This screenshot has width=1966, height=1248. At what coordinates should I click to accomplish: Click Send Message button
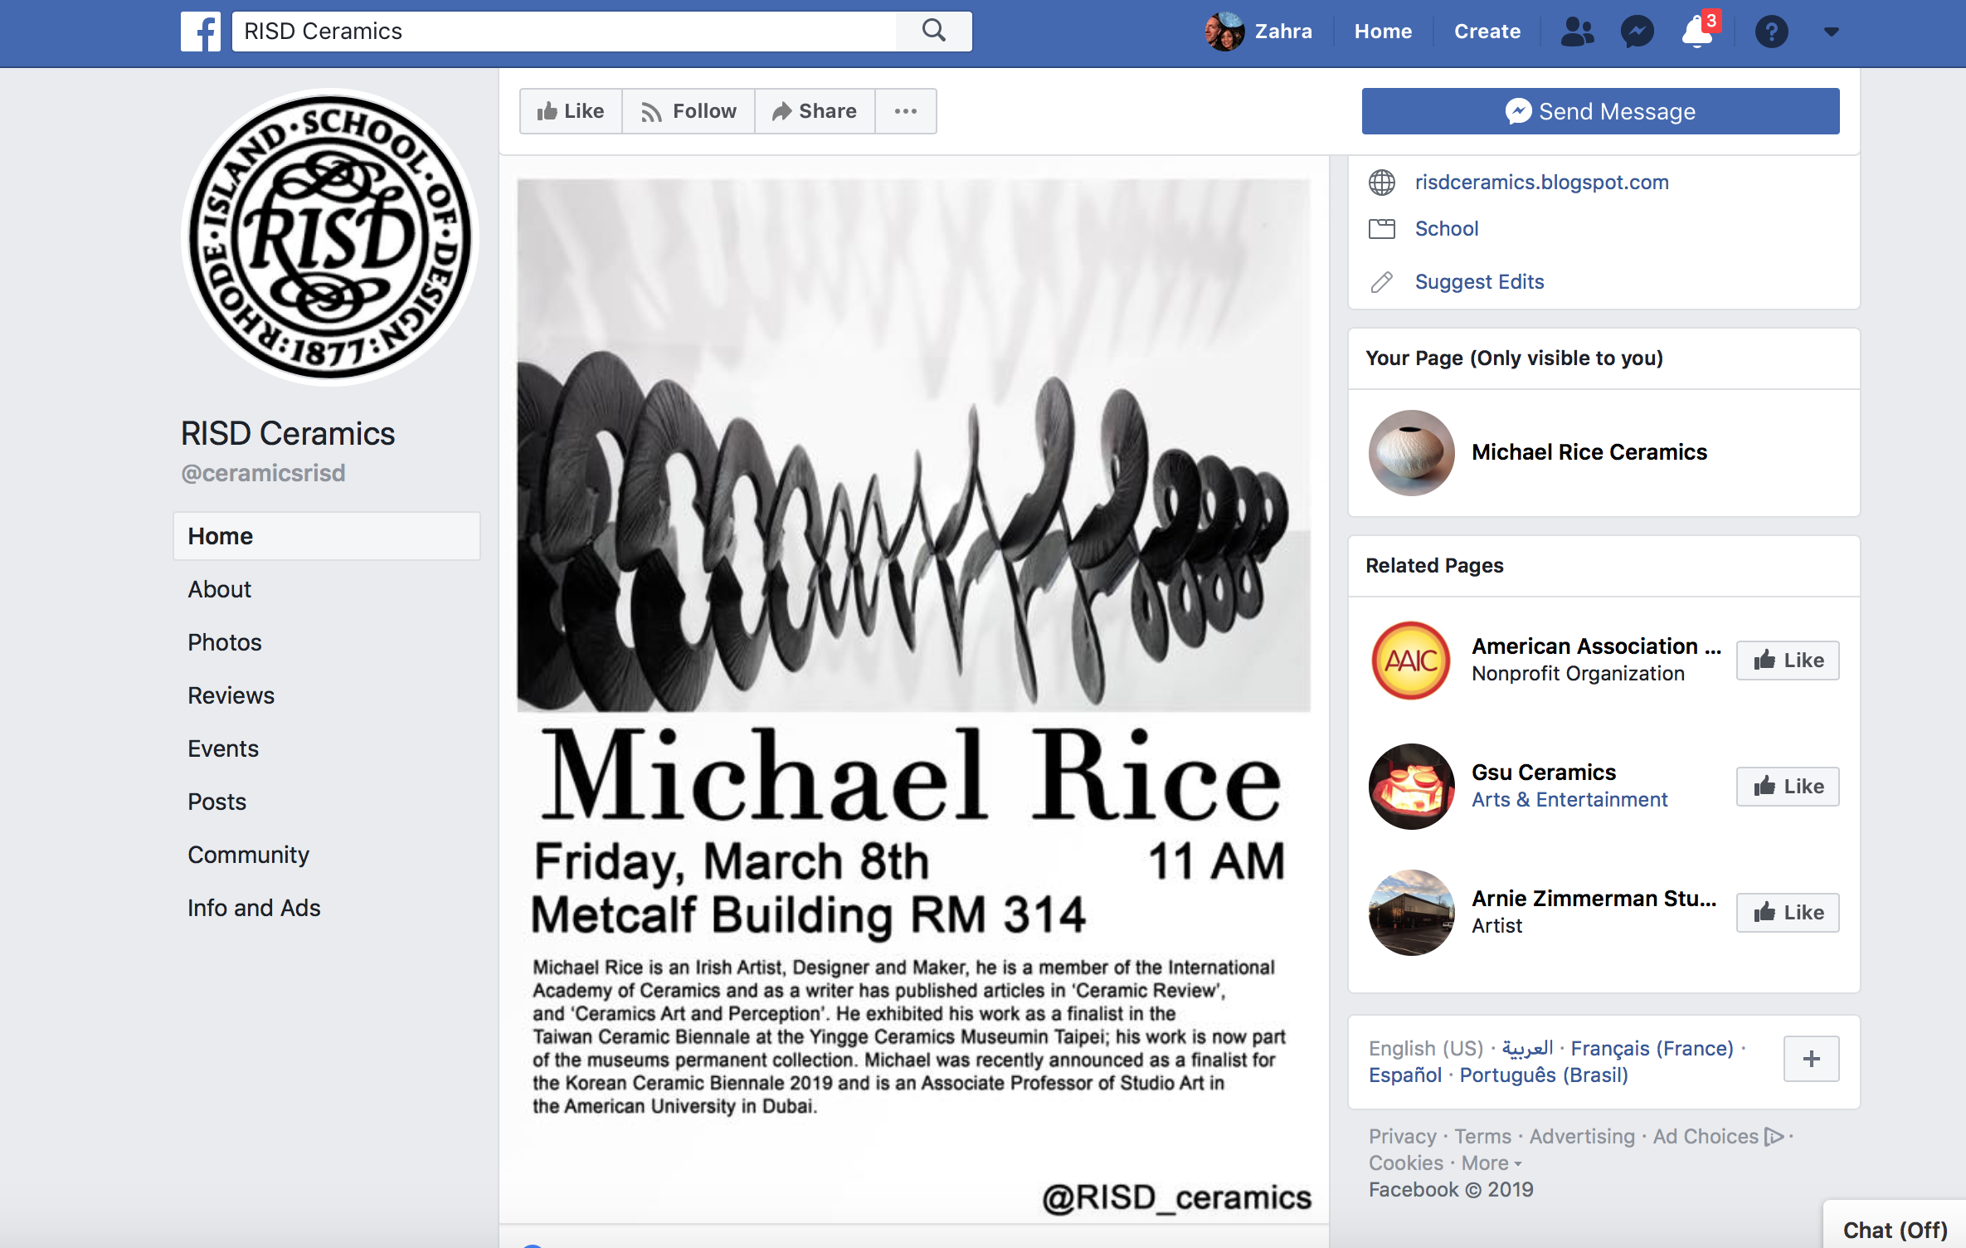pyautogui.click(x=1601, y=111)
